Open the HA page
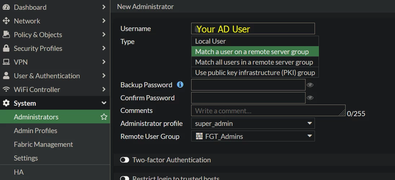 click(x=55, y=172)
